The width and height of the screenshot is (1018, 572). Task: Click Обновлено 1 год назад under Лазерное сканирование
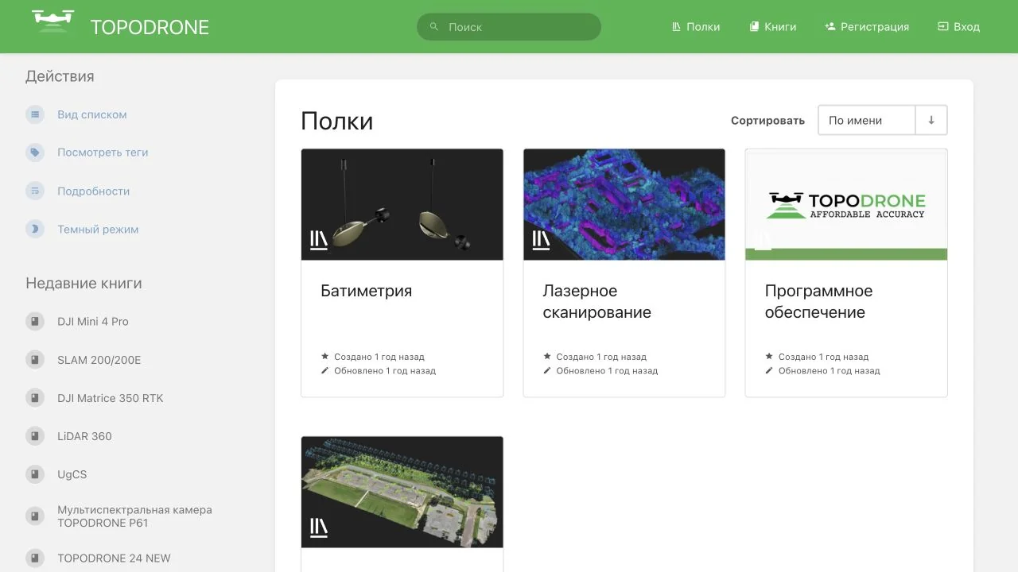tap(607, 370)
